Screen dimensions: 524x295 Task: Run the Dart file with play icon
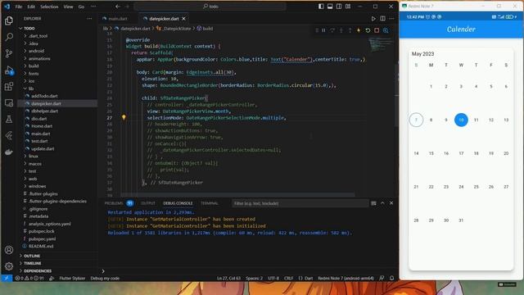(373, 19)
